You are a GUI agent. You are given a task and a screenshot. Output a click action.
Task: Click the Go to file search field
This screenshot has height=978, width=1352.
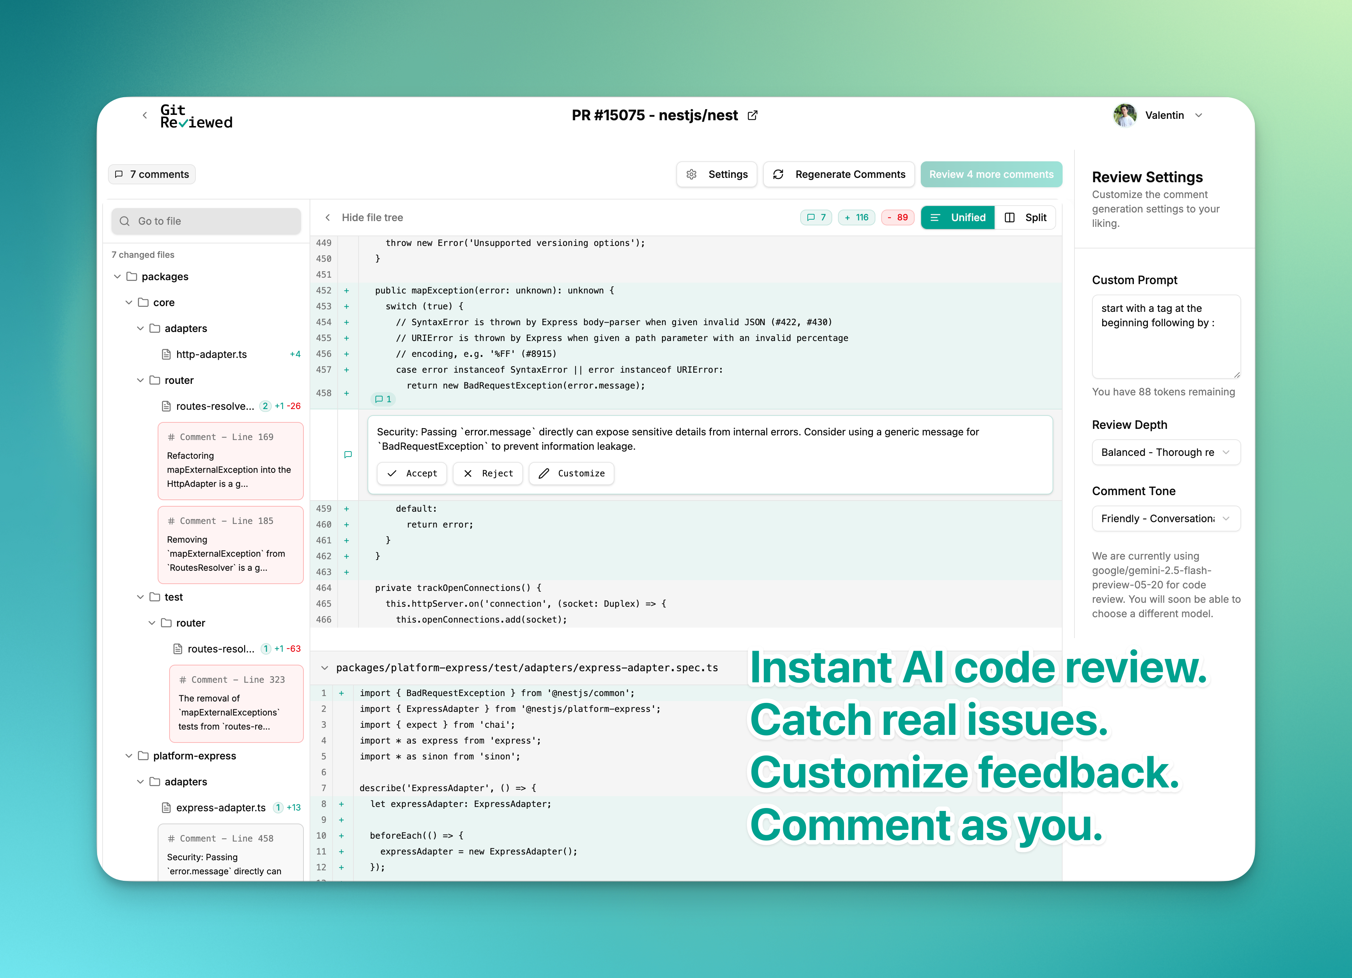coord(206,221)
